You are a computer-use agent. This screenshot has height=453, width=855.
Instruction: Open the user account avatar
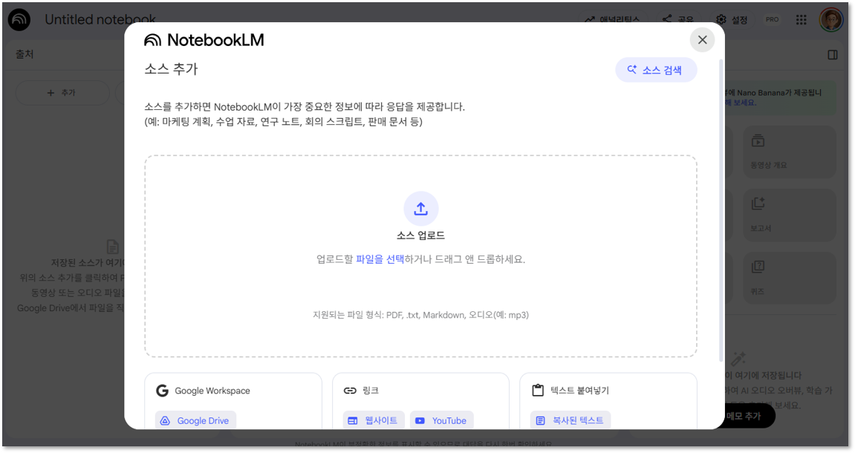pos(831,19)
